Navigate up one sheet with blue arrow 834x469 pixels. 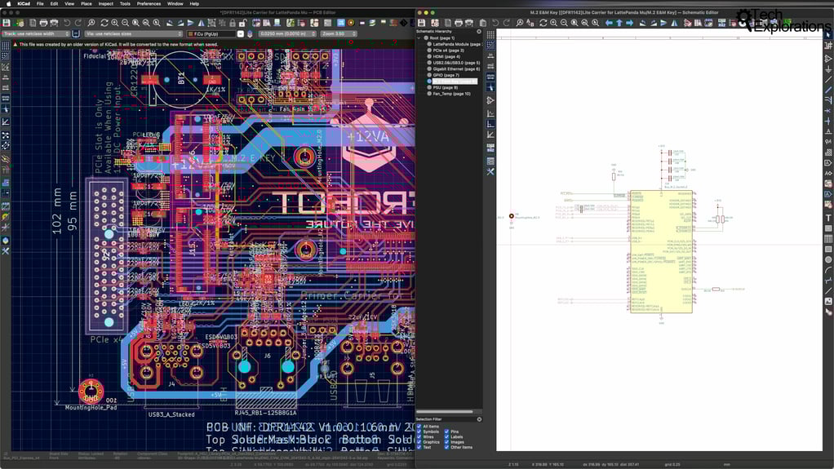point(619,23)
